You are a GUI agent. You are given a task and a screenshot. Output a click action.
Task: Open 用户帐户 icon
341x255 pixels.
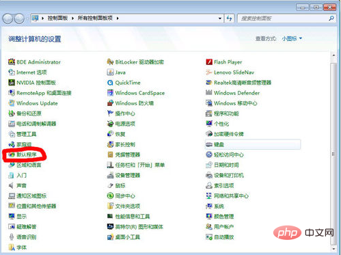209,226
